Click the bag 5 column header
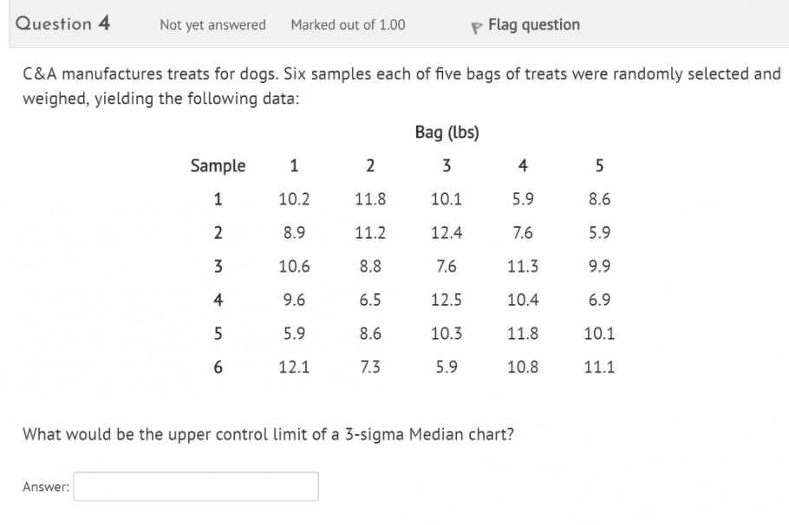Screen dimensions: 789x525 point(599,165)
